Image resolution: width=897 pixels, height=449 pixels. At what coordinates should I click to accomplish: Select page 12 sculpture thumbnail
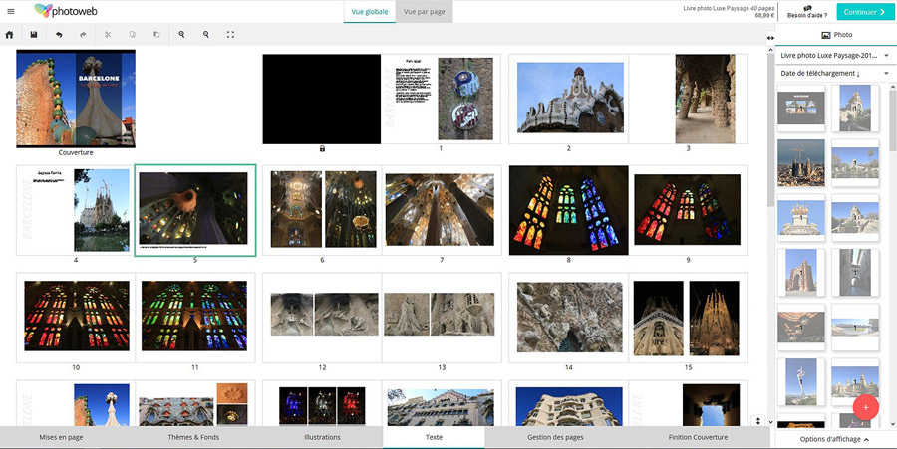click(x=322, y=318)
